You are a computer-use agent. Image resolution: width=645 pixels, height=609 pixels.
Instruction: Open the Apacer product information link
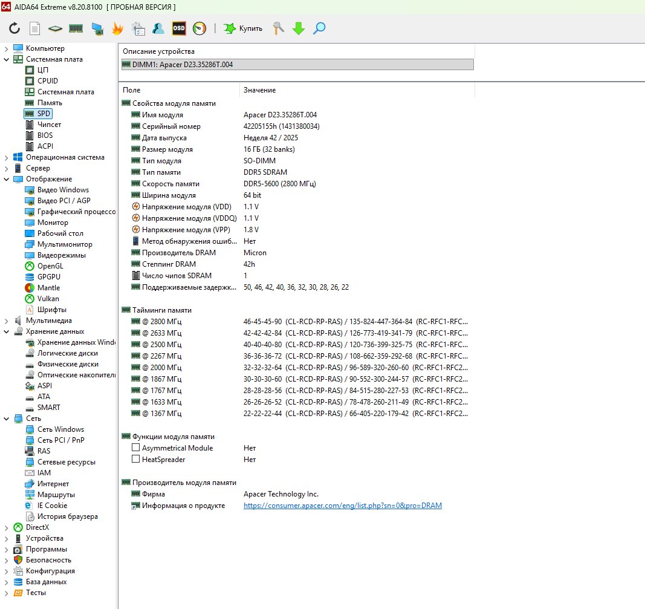coord(343,506)
